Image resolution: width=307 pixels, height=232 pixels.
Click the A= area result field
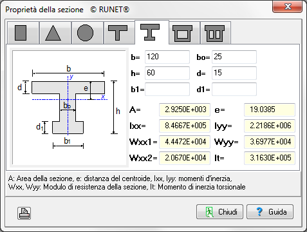tap(185, 110)
